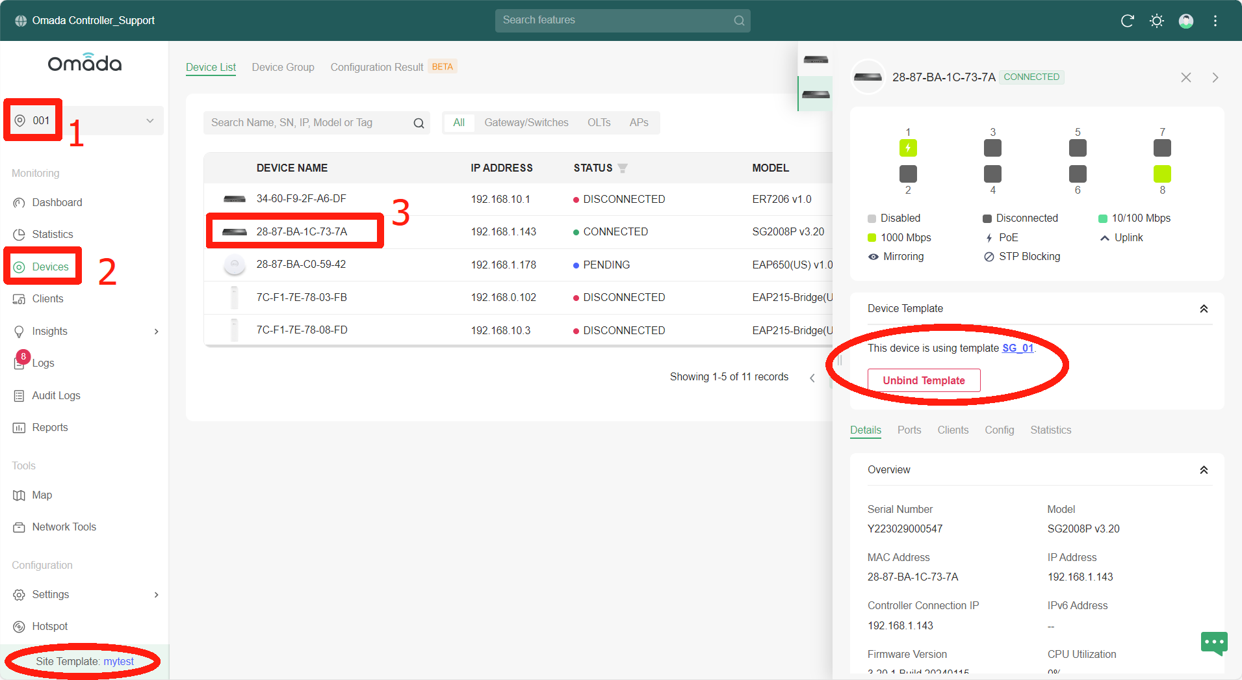Open the Clients tab in device panel
This screenshot has height=680, width=1242.
(953, 430)
